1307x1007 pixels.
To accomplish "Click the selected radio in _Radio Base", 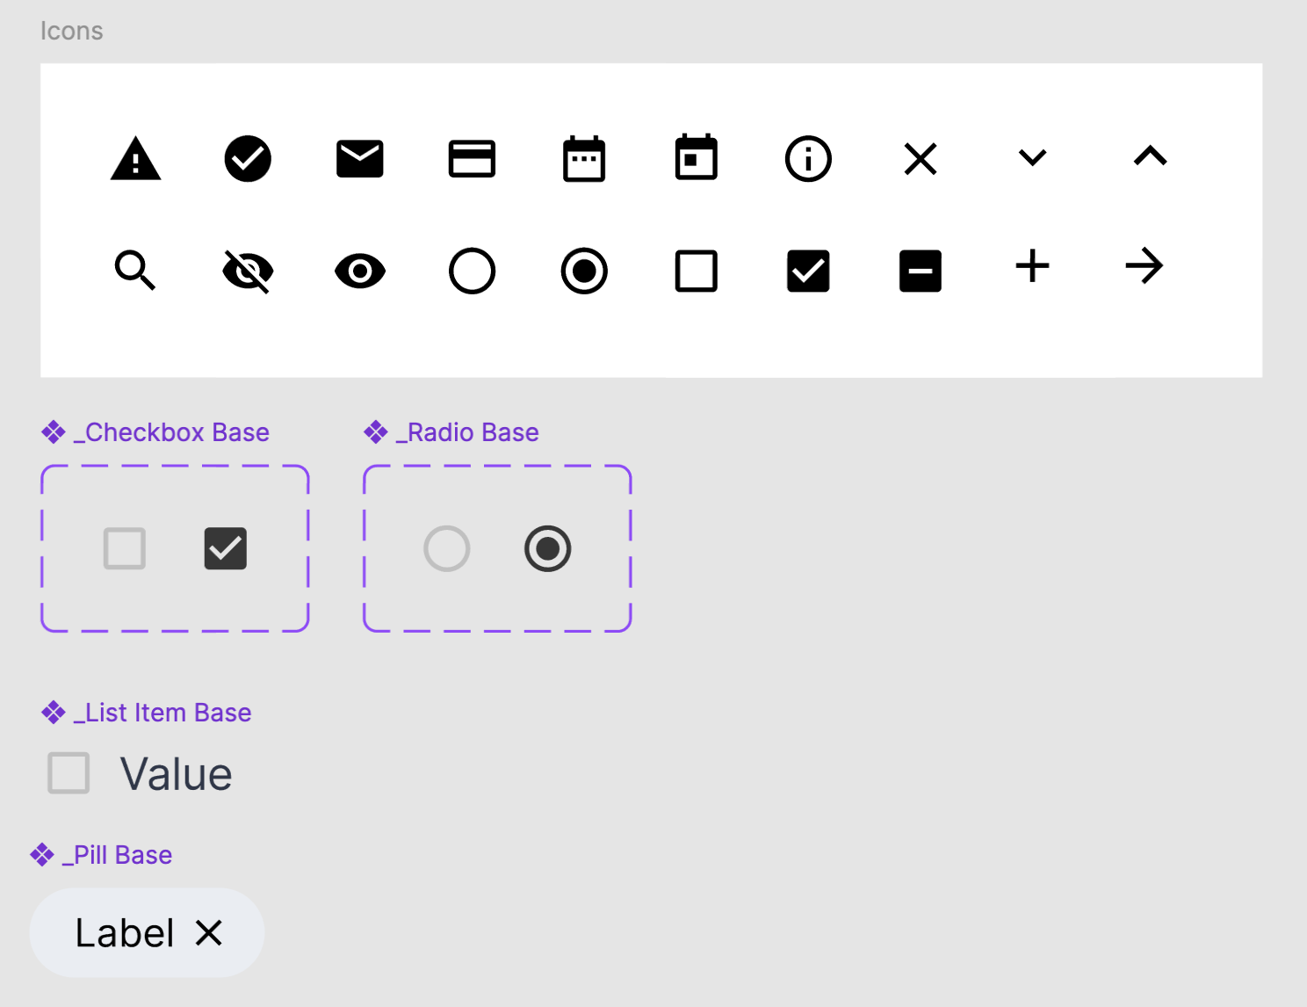I will tap(547, 548).
